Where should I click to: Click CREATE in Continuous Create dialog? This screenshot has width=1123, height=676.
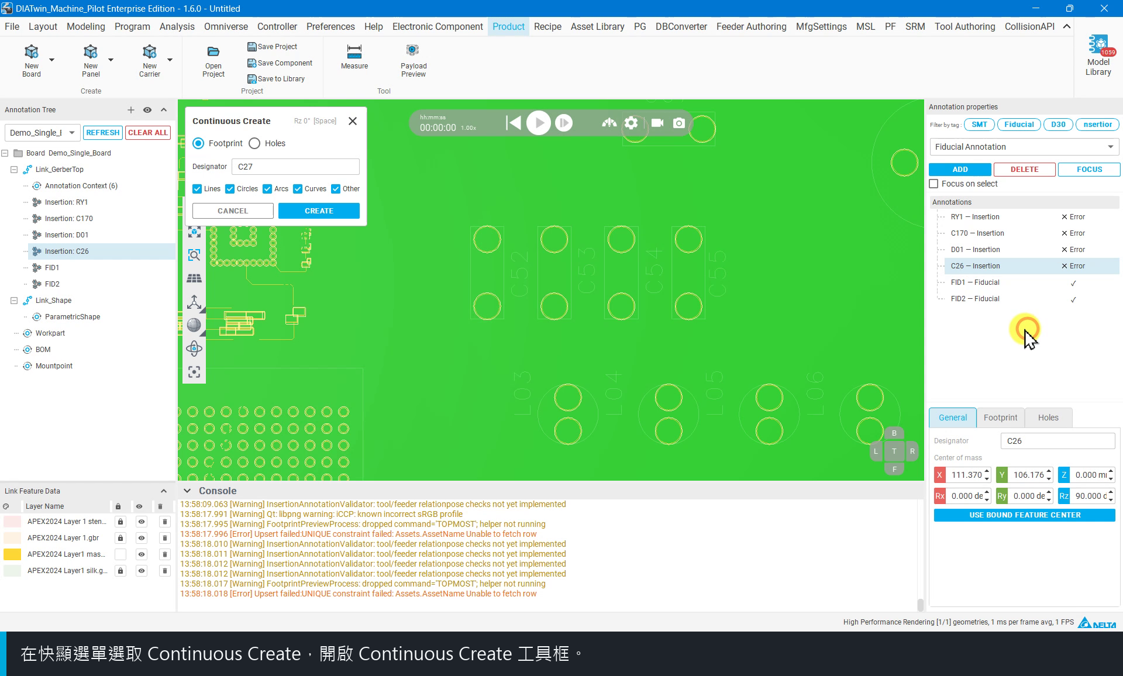coord(319,211)
